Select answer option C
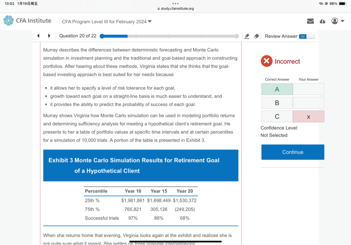The width and height of the screenshot is (351, 245). pos(277,116)
